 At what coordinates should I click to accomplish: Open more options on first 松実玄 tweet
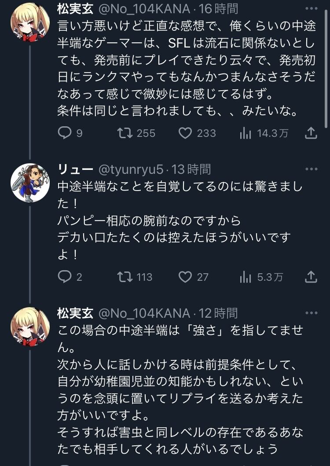tap(311, 8)
